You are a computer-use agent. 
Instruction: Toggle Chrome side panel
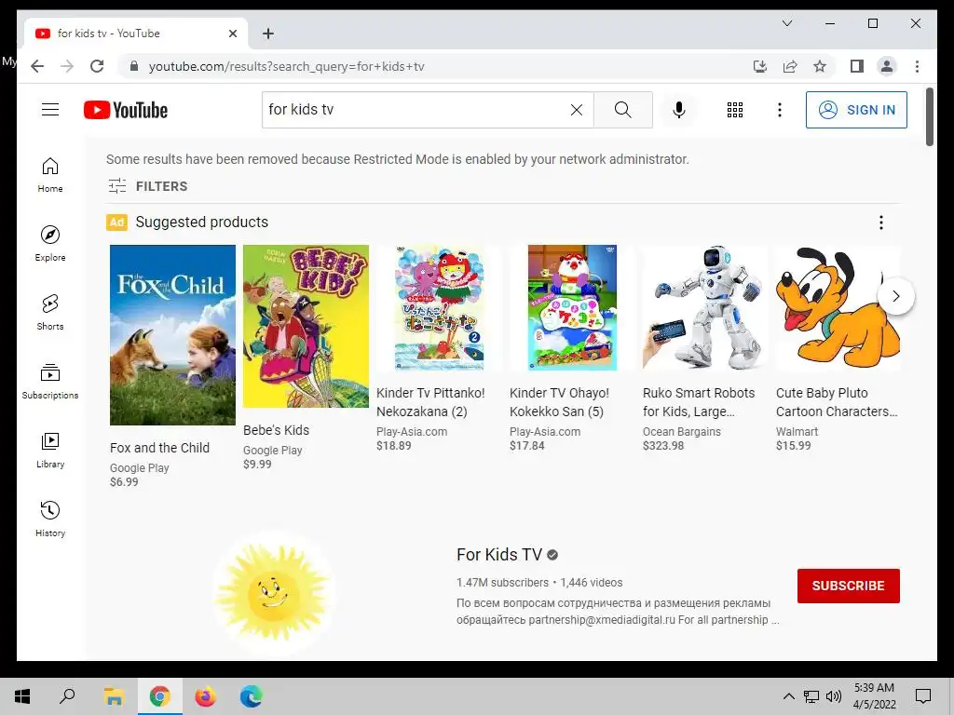coord(857,66)
